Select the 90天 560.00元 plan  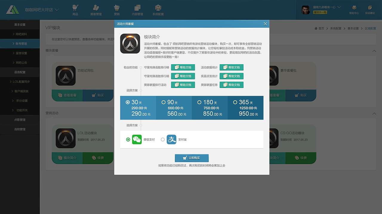coord(174,108)
